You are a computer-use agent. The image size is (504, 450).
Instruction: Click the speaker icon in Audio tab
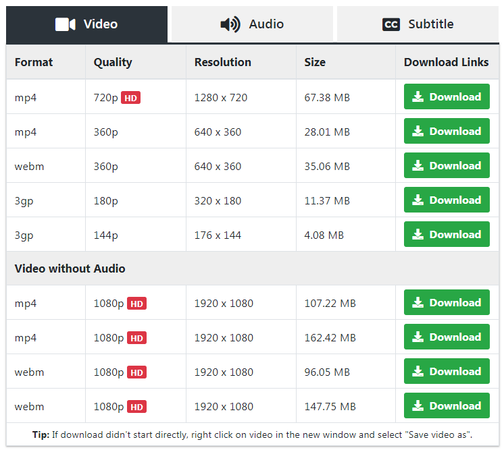230,24
